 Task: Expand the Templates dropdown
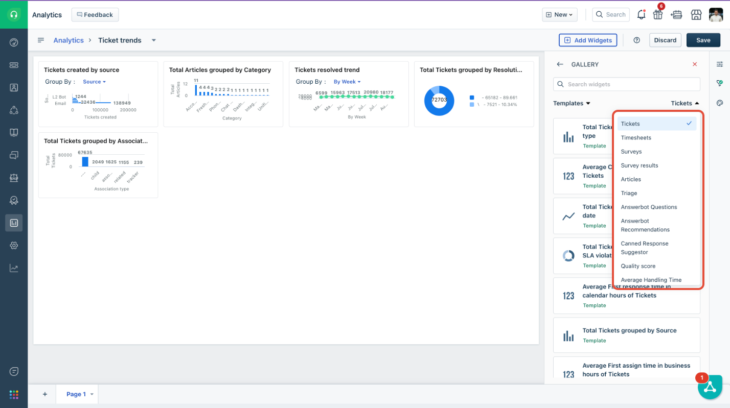(572, 103)
